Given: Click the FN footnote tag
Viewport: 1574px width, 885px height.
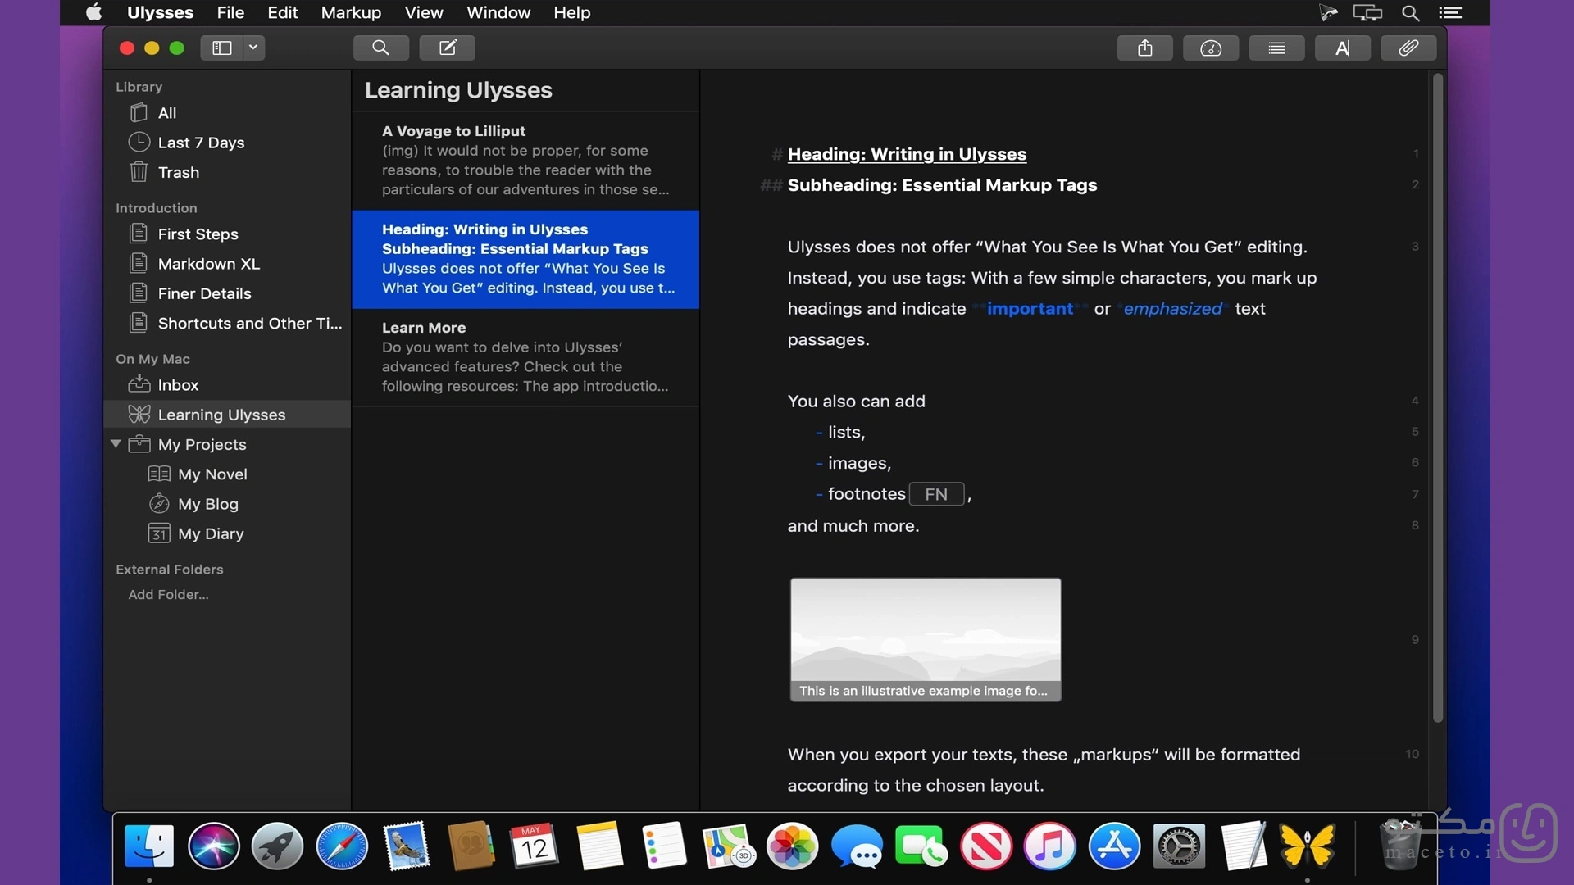Looking at the screenshot, I should 936,494.
